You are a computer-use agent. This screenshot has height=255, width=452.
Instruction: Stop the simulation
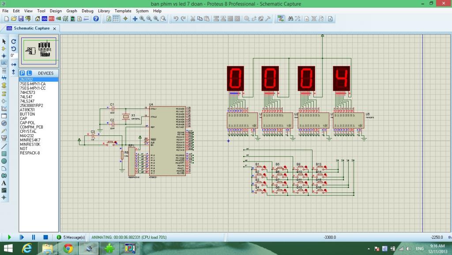pyautogui.click(x=45, y=237)
